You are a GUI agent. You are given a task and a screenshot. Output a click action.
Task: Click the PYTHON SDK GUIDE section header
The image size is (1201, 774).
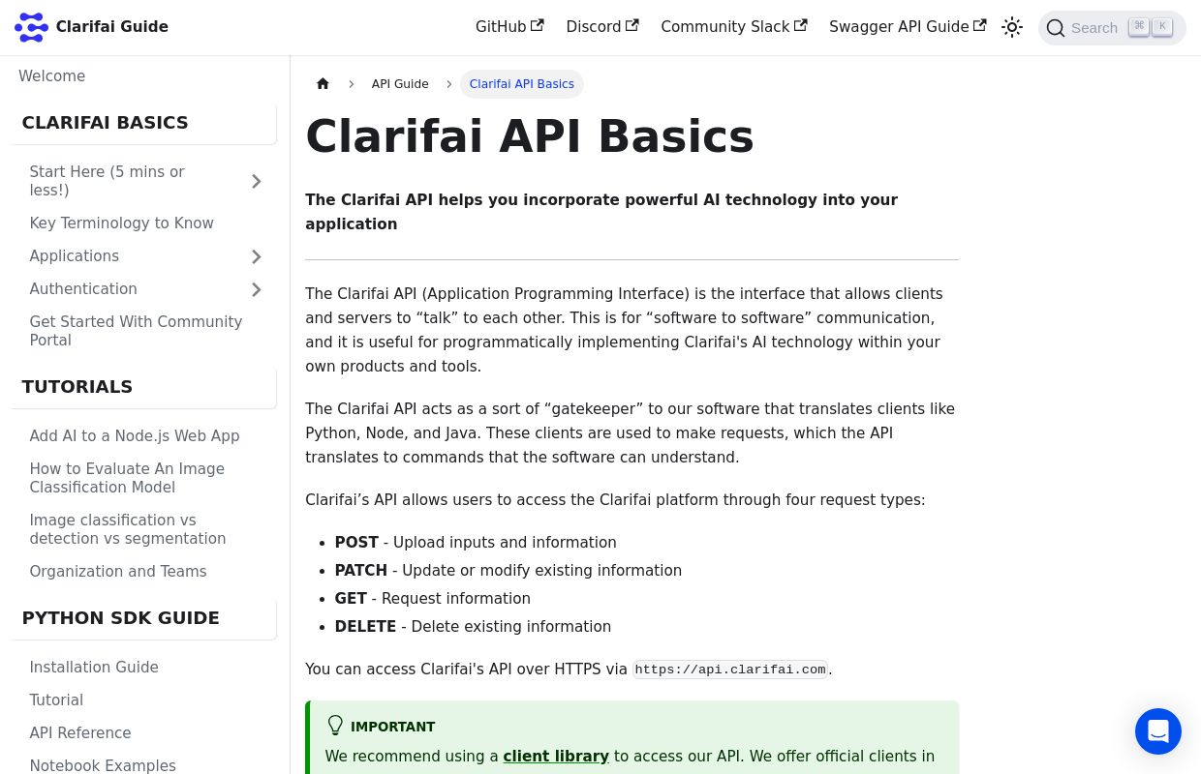point(121,618)
